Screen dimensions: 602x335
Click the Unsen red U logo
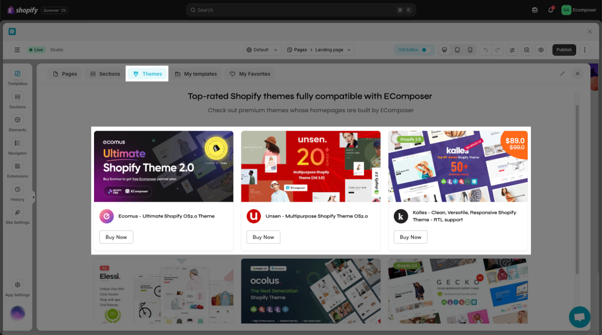[x=253, y=216]
